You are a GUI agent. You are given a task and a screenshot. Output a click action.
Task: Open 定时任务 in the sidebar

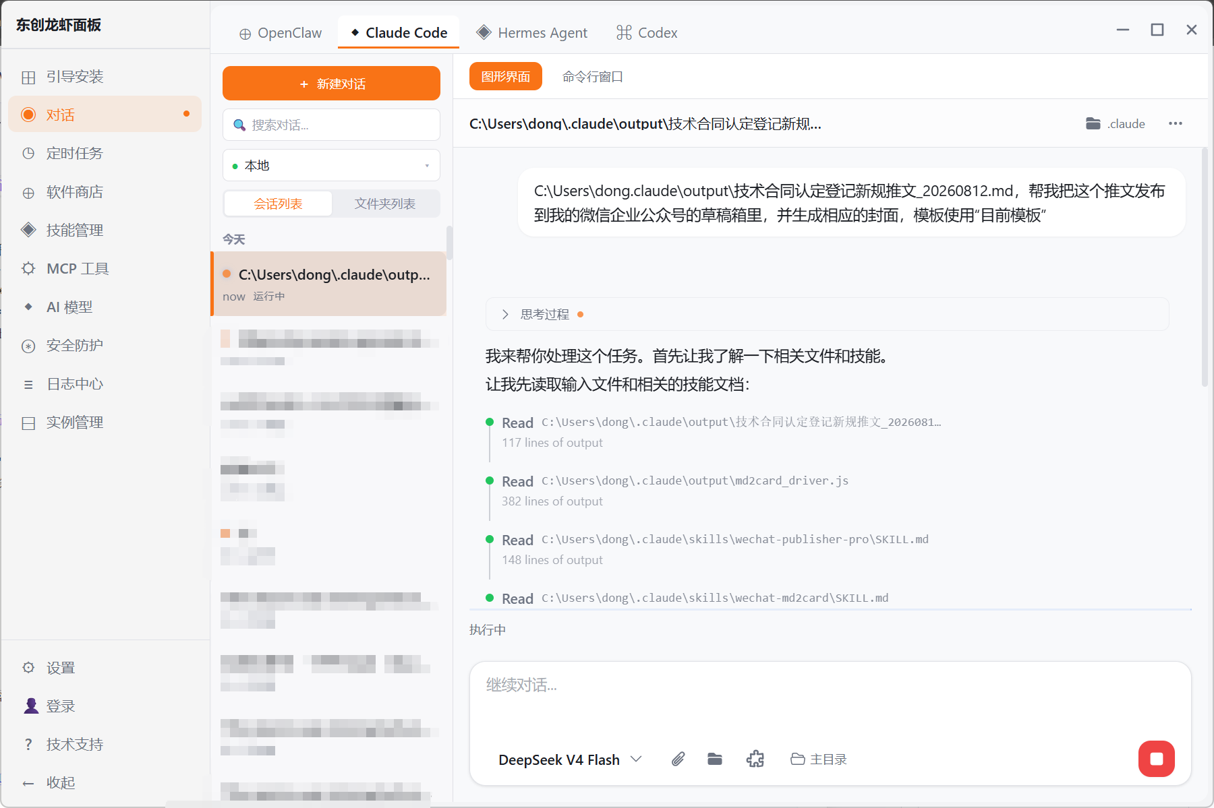pyautogui.click(x=105, y=153)
